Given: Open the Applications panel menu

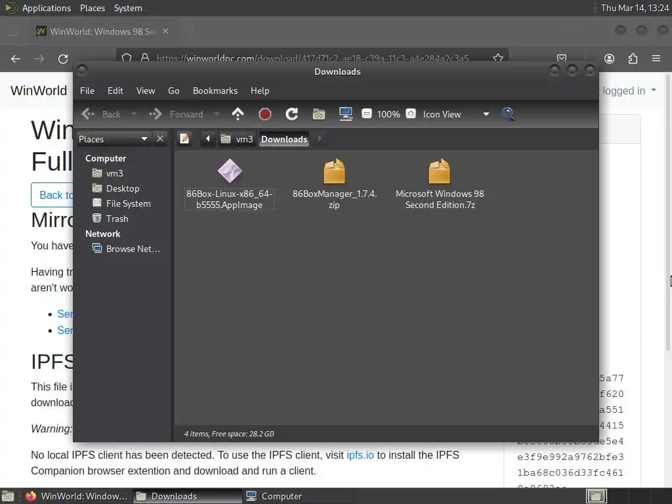Looking at the screenshot, I should click(x=47, y=8).
